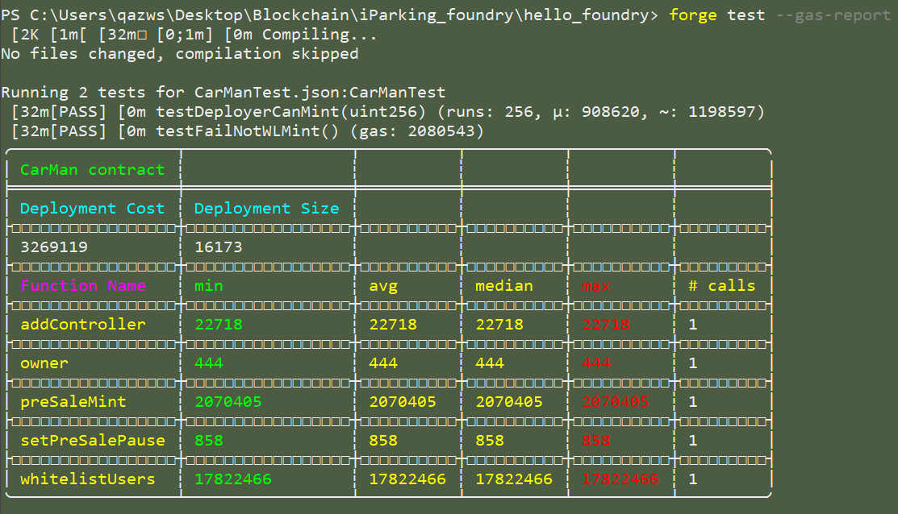Click the testFailNotWLMint() test result line
This screenshot has height=514, width=898.
point(248,131)
